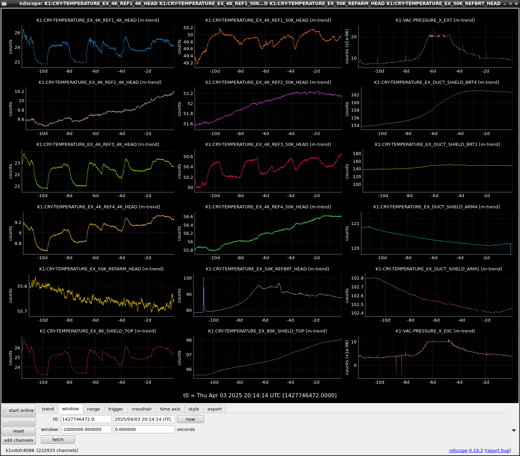The image size is (520, 456).
Task: Click the window start -1000000 input field
Action: pyautogui.click(x=86, y=429)
